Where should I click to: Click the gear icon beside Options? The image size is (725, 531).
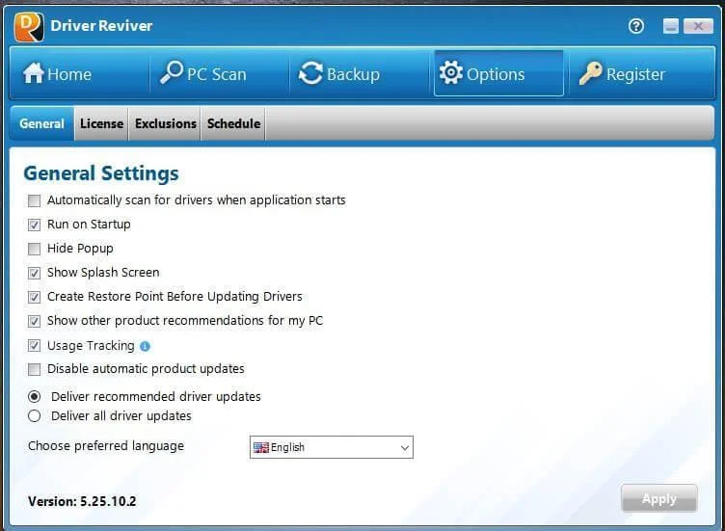coord(451,72)
